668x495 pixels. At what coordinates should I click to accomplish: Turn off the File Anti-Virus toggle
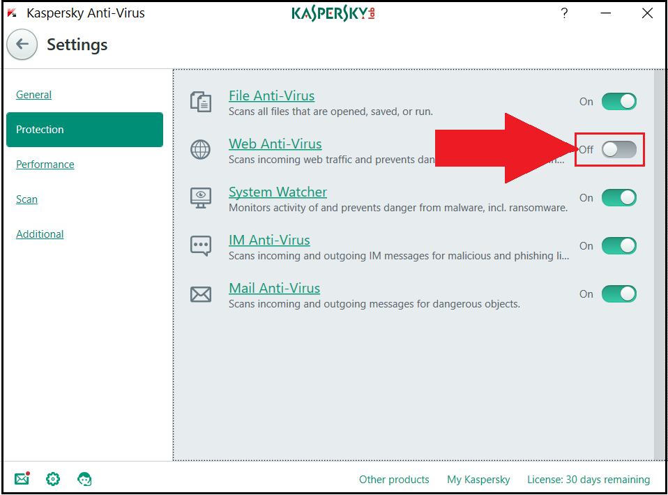tap(619, 102)
